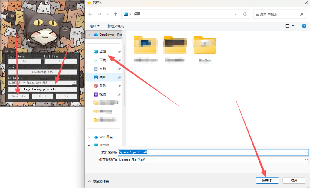Click the pin icon next to 图片
The width and height of the screenshot is (310, 188).
click(119, 77)
